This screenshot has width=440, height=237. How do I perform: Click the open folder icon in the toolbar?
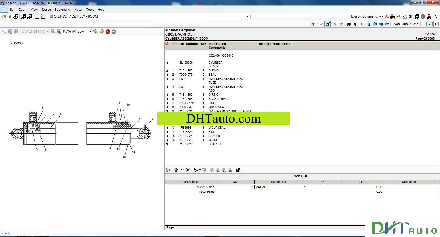(x=4, y=16)
